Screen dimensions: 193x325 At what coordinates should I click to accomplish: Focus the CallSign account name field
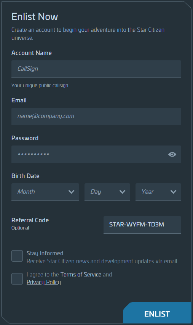pyautogui.click(x=96, y=69)
